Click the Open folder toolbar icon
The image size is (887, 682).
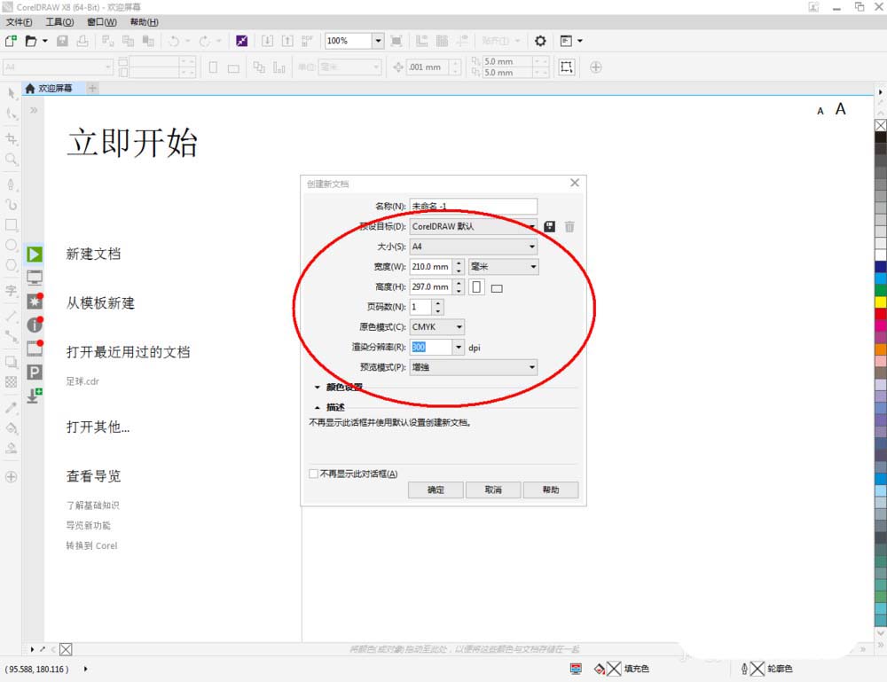pyautogui.click(x=31, y=41)
